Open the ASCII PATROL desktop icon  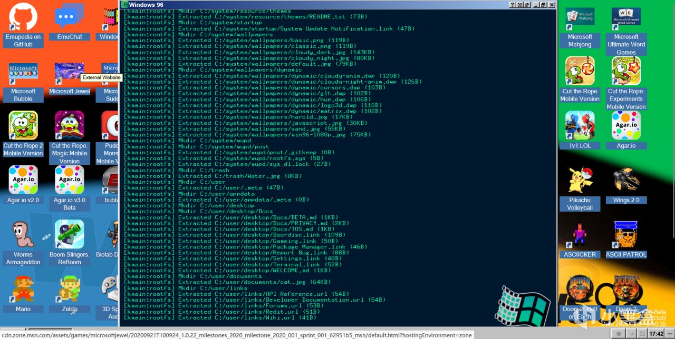click(626, 239)
